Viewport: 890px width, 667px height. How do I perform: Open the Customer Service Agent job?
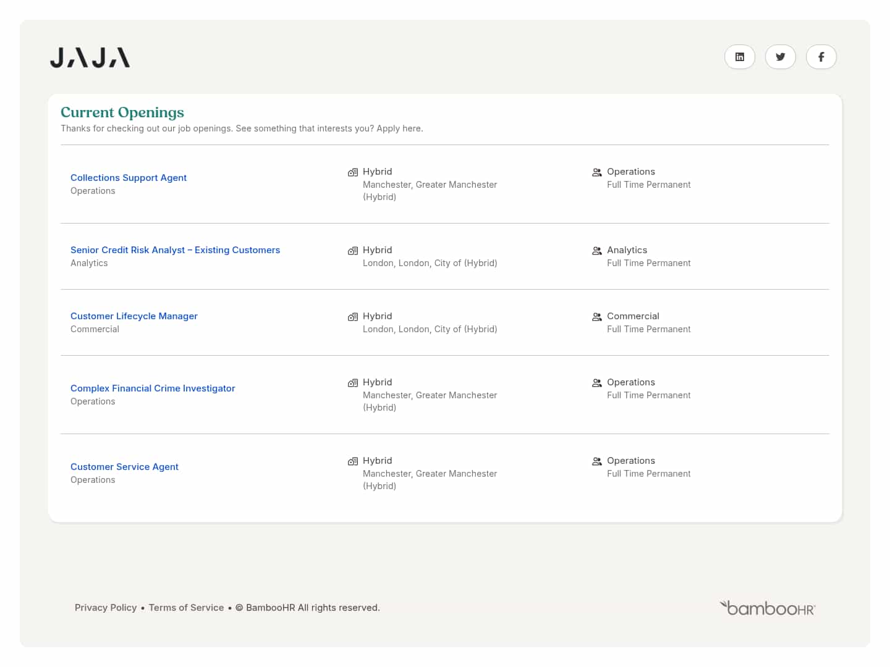(124, 467)
